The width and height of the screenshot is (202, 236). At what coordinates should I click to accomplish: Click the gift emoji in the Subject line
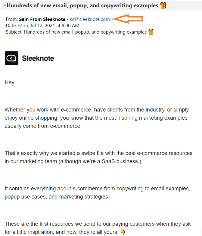tap(151, 32)
